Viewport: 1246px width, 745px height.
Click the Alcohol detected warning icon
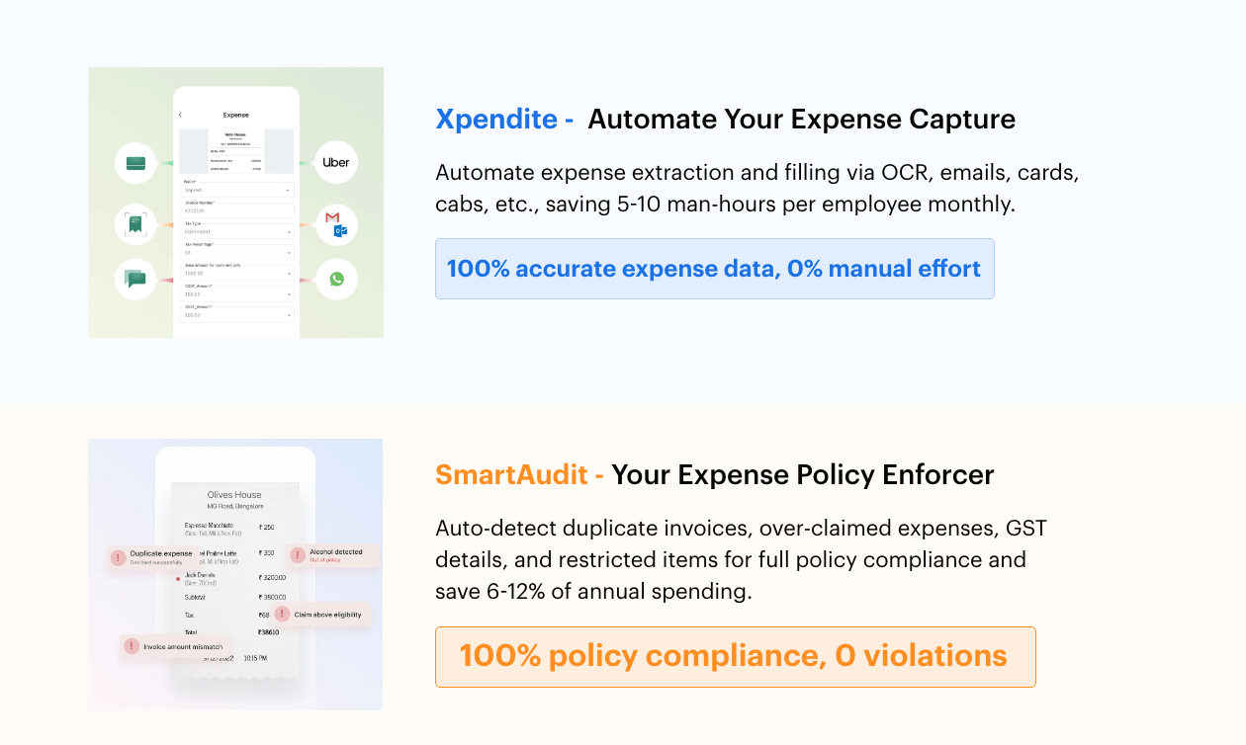click(x=298, y=555)
